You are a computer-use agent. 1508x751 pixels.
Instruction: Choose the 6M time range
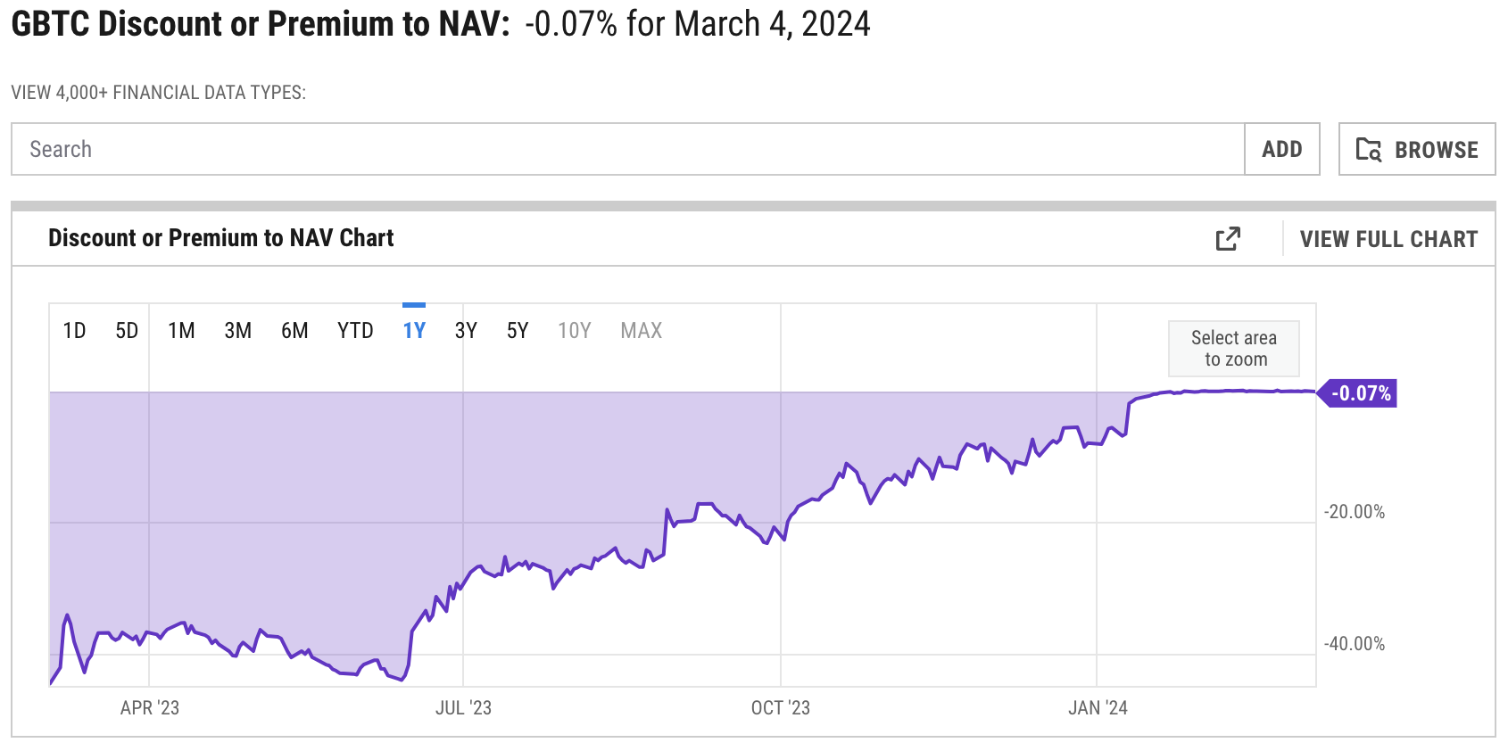point(294,331)
